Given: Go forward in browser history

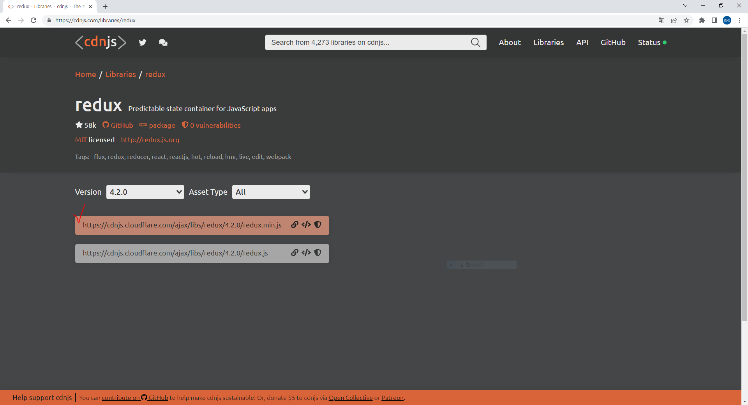Looking at the screenshot, I should point(21,20).
